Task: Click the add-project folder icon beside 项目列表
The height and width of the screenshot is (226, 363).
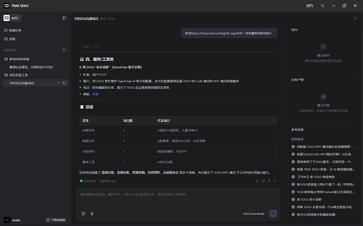Action: 64,50
